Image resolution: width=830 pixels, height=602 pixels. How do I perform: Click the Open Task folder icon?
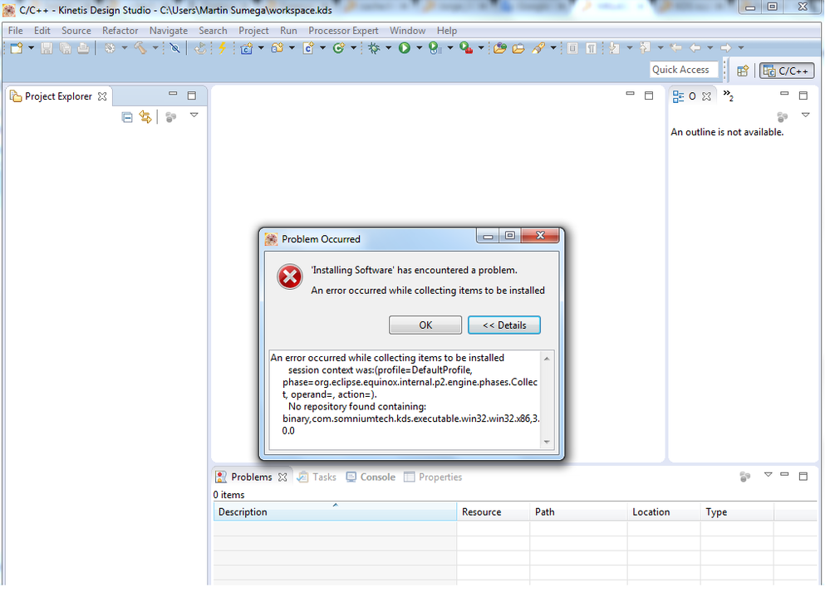tap(518, 48)
